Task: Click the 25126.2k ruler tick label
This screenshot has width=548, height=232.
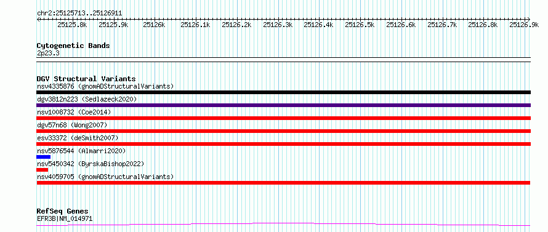Action: tap(236, 25)
